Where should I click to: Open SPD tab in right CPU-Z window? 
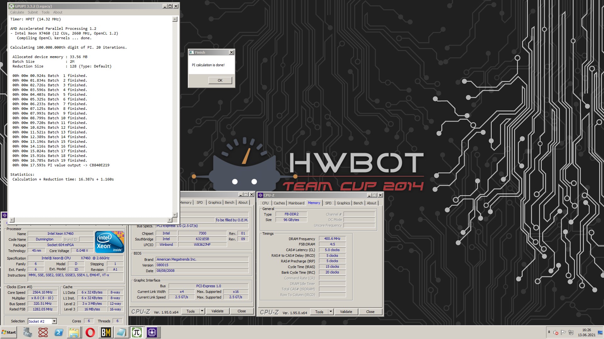pos(328,203)
